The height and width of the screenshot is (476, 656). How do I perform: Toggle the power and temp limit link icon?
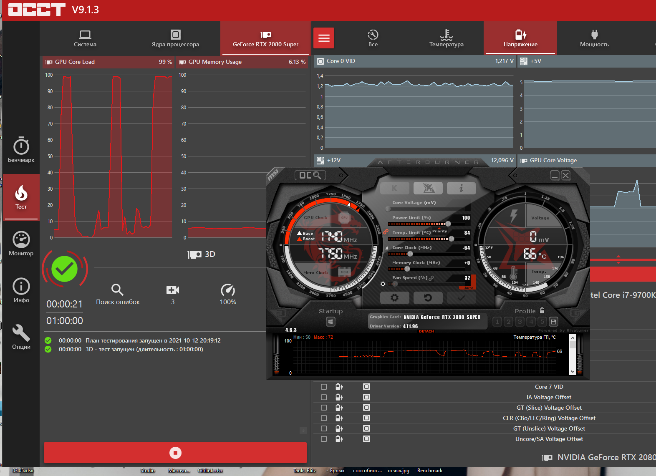pos(386,232)
